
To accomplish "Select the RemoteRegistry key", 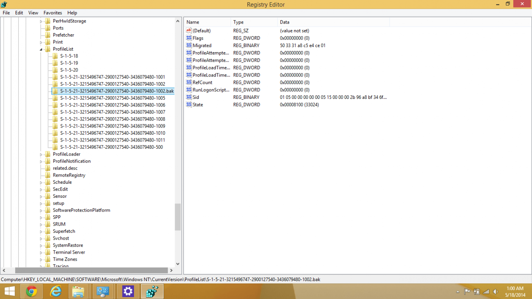I will tap(69, 175).
